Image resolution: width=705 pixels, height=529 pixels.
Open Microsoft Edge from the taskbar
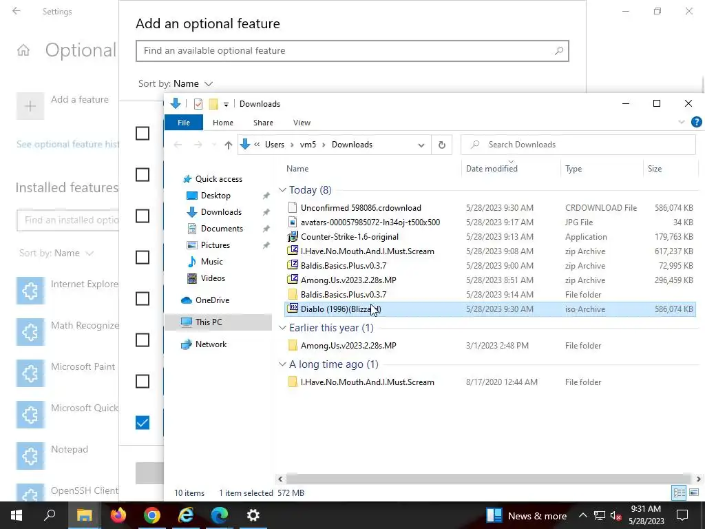[x=220, y=515]
